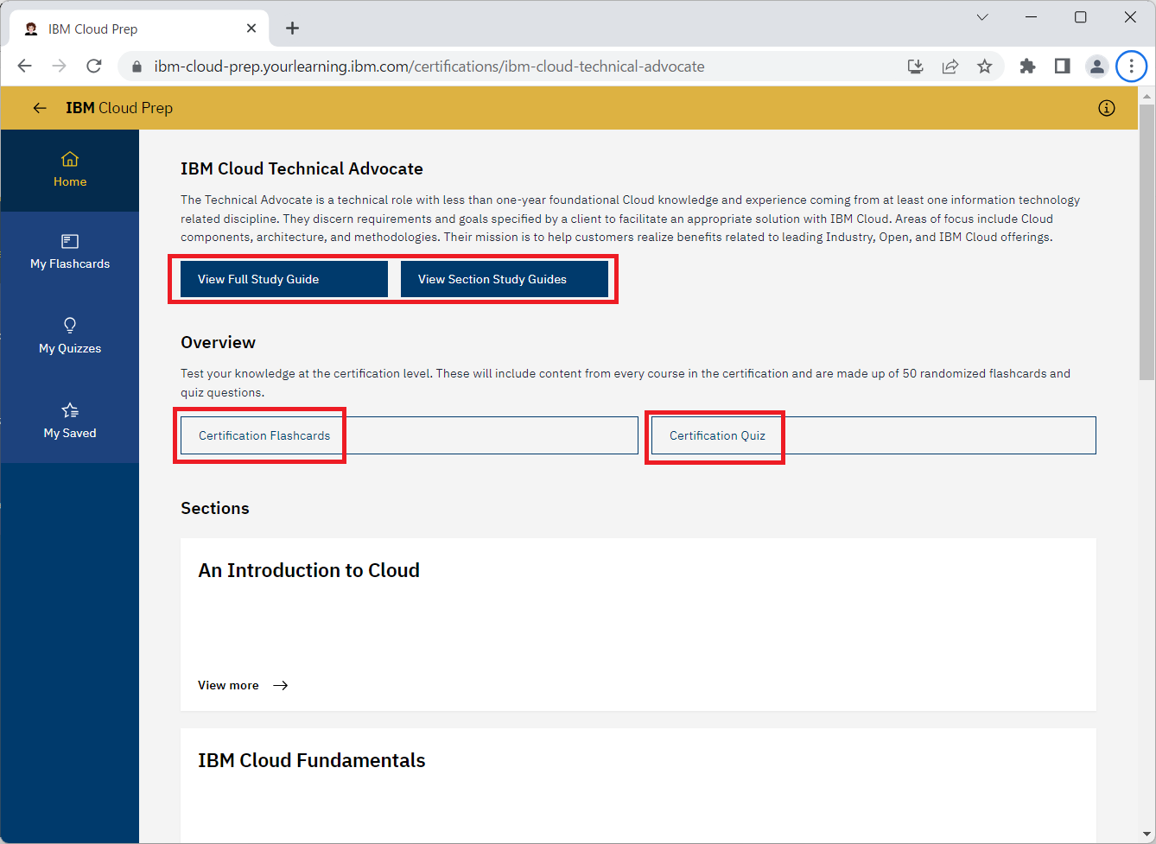Open My Quizzes from the sidebar
The image size is (1156, 844).
[70, 335]
